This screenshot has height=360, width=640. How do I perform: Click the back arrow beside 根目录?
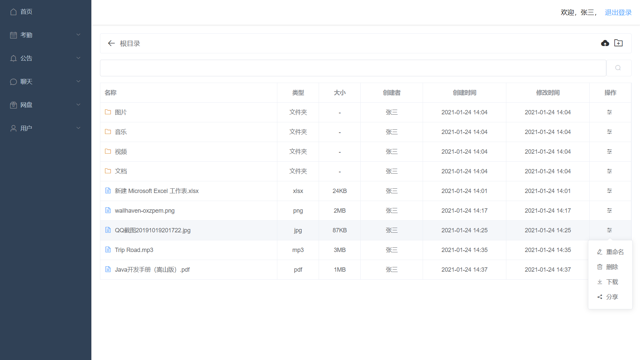click(x=111, y=43)
